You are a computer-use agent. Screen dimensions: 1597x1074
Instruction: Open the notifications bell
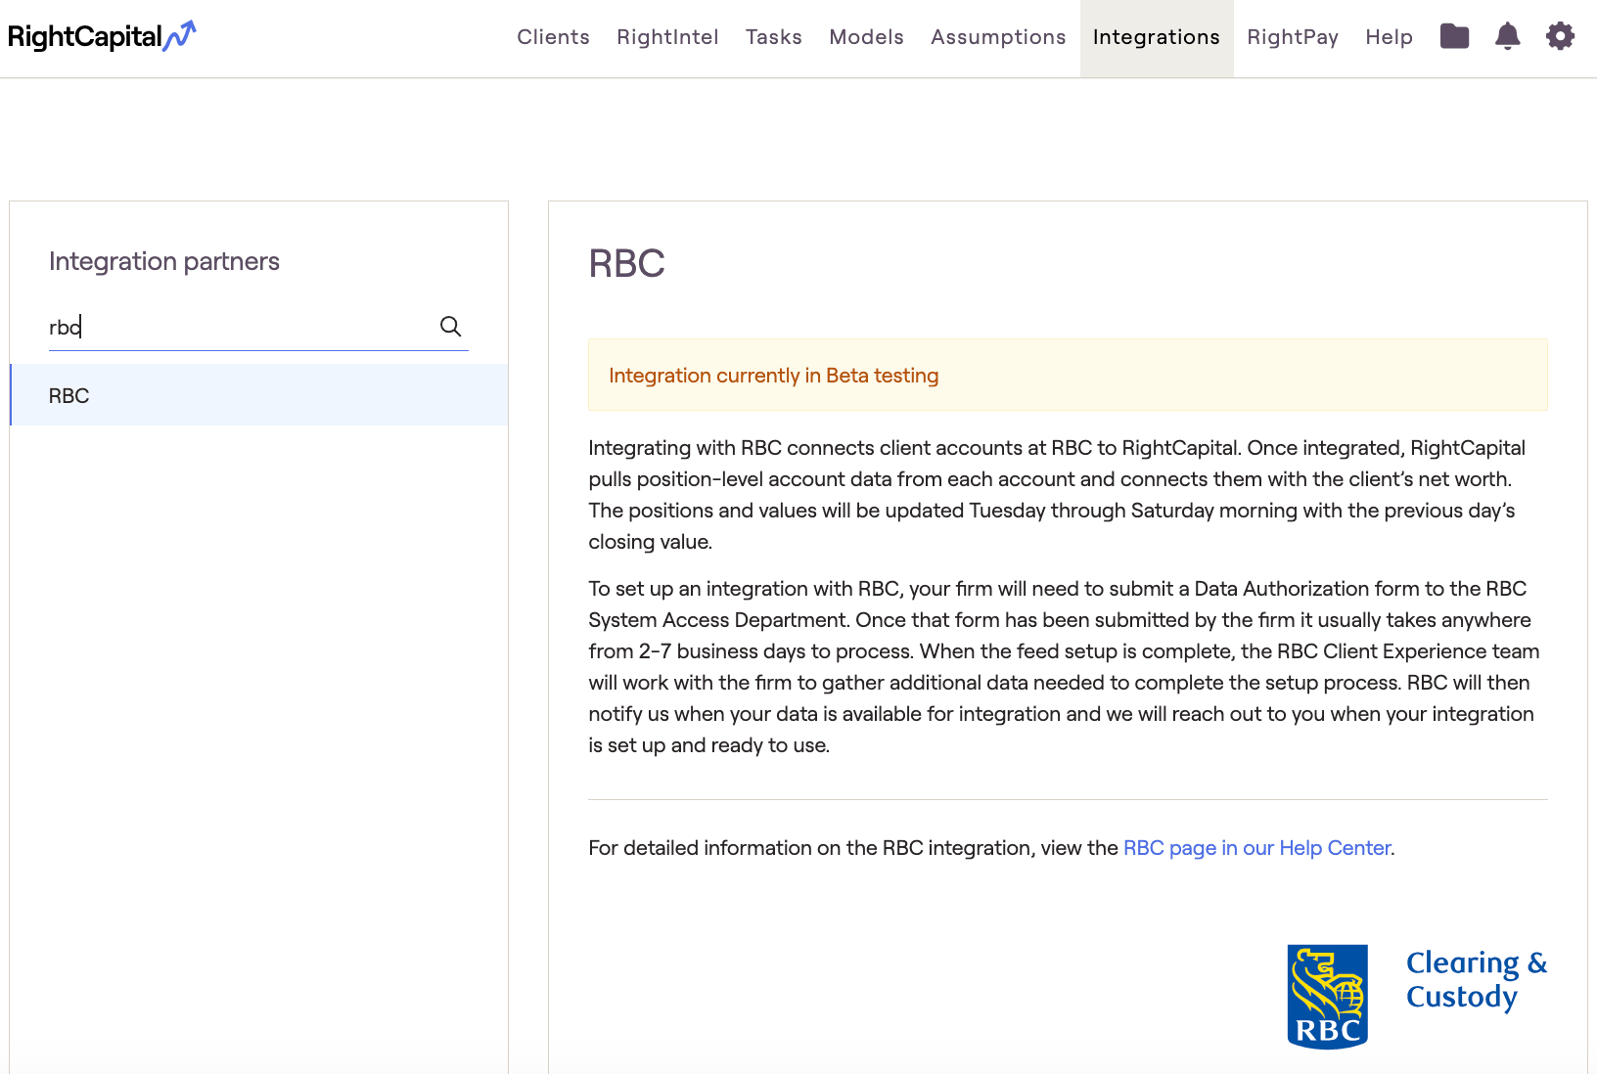[x=1508, y=37]
